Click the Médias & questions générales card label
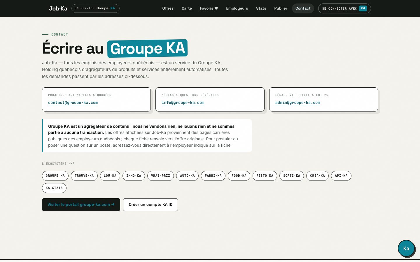Viewport: 420px width, 262px height. click(190, 95)
